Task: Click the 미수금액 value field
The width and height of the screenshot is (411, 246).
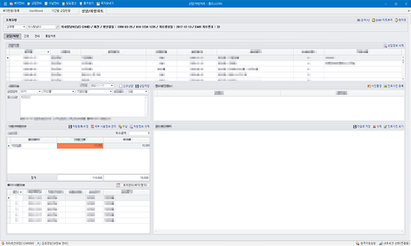Action: (x=139, y=133)
